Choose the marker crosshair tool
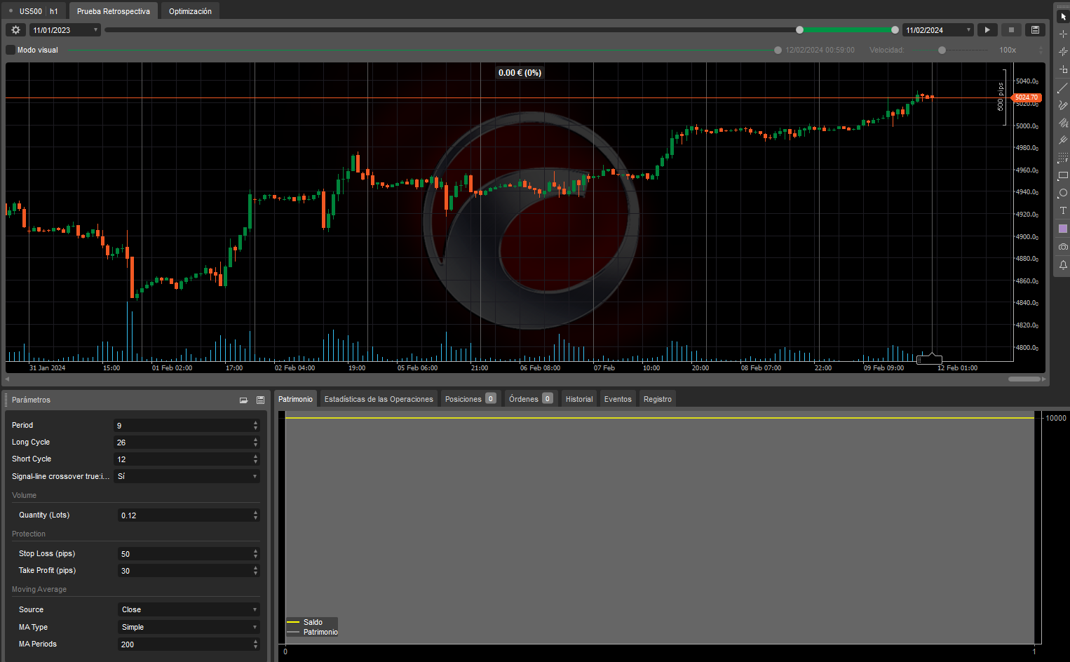The image size is (1070, 662). pyautogui.click(x=1063, y=51)
